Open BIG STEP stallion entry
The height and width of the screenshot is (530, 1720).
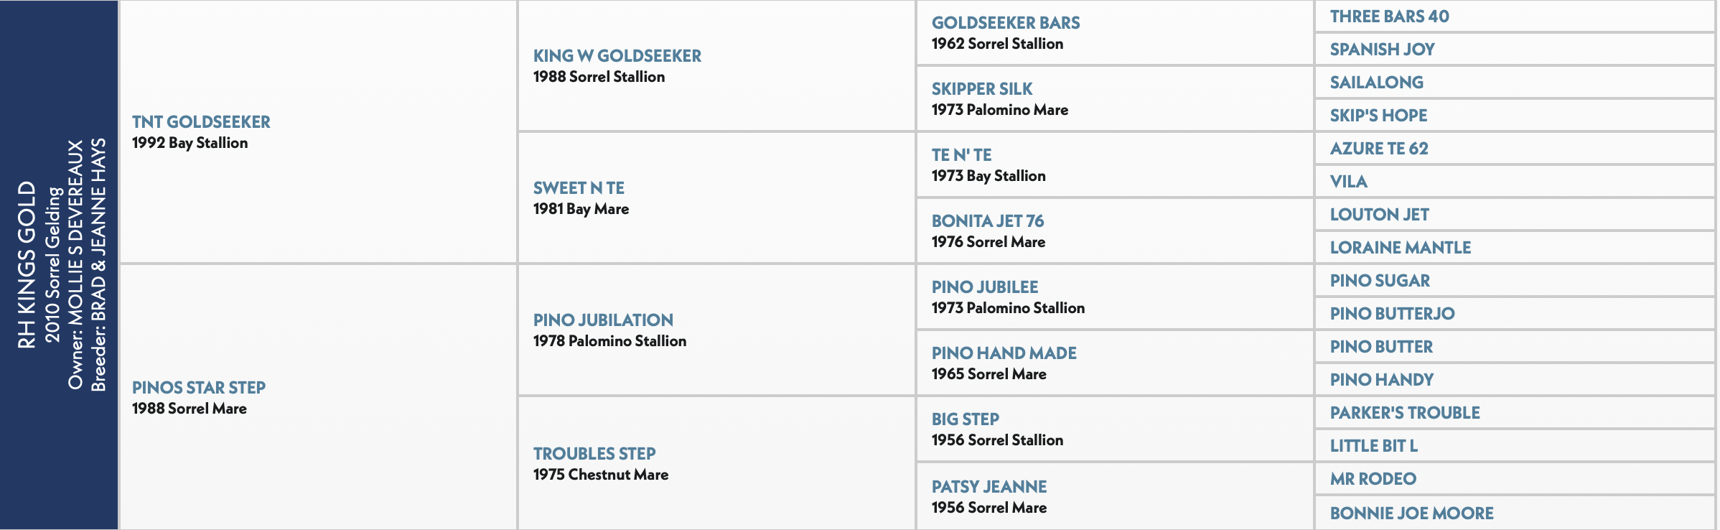point(966,419)
